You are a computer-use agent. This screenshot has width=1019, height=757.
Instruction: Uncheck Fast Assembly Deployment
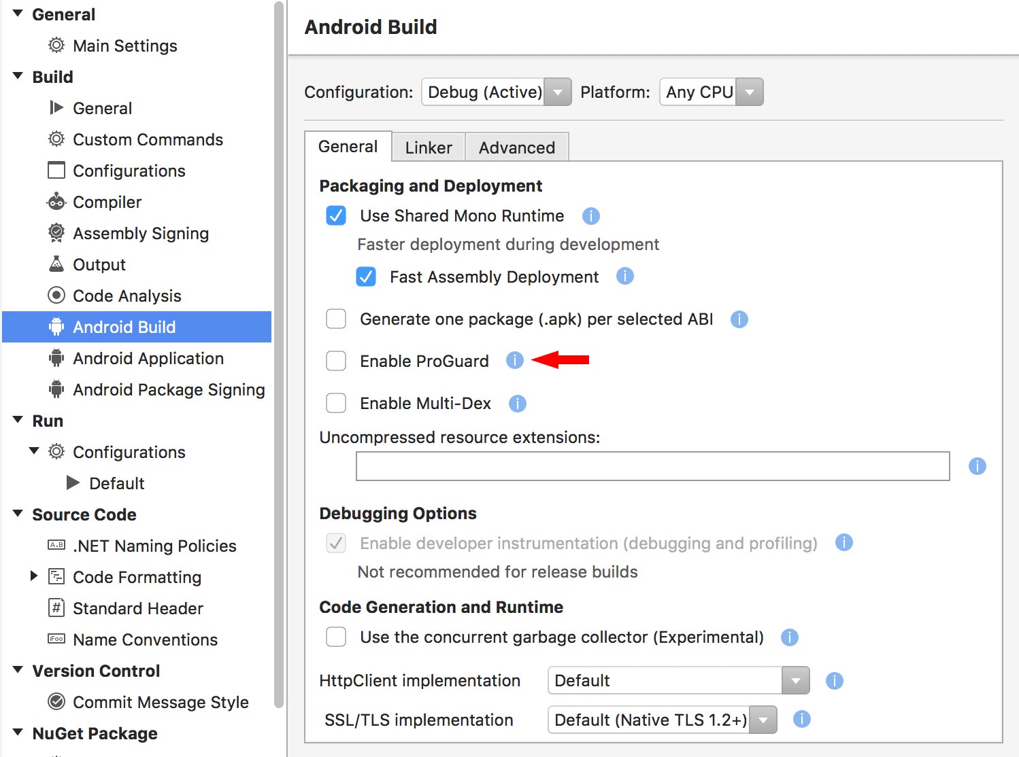(366, 277)
